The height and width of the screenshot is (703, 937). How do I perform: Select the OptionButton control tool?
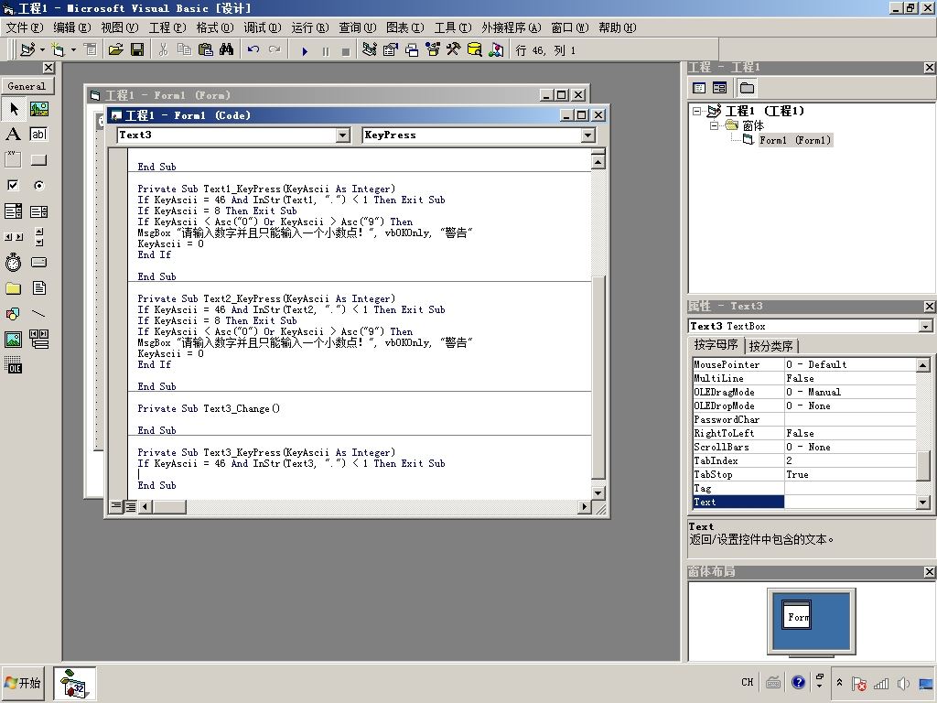click(x=38, y=185)
